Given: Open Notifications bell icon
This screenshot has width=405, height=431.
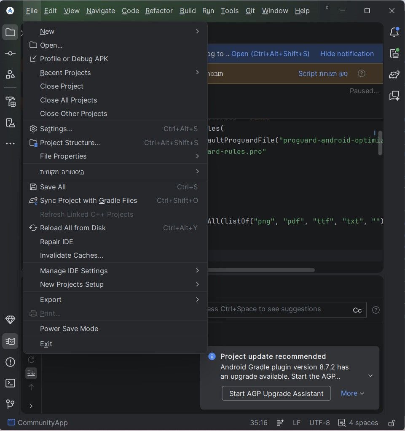Looking at the screenshot, I should (x=394, y=32).
